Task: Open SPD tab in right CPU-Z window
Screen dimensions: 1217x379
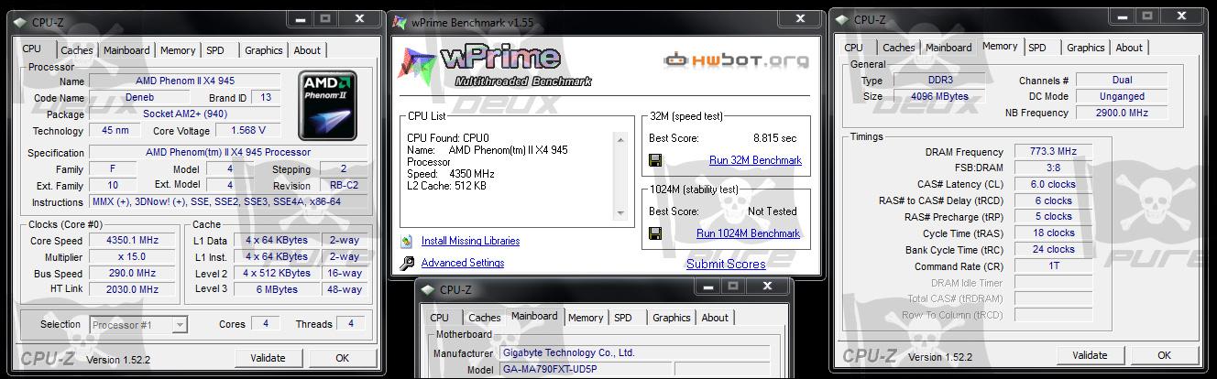Action: tap(1037, 49)
